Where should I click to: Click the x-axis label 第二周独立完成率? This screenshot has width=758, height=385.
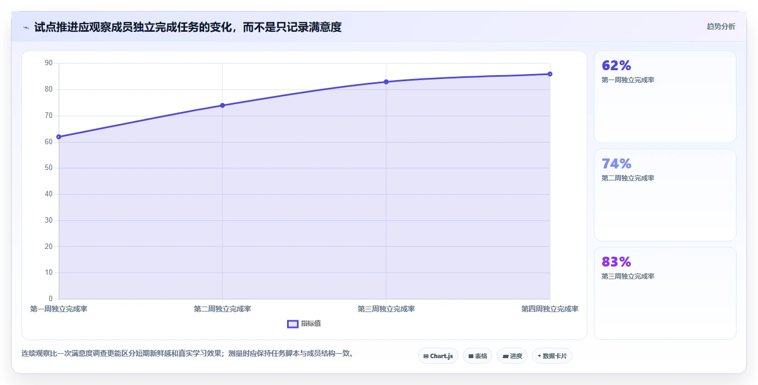point(222,309)
